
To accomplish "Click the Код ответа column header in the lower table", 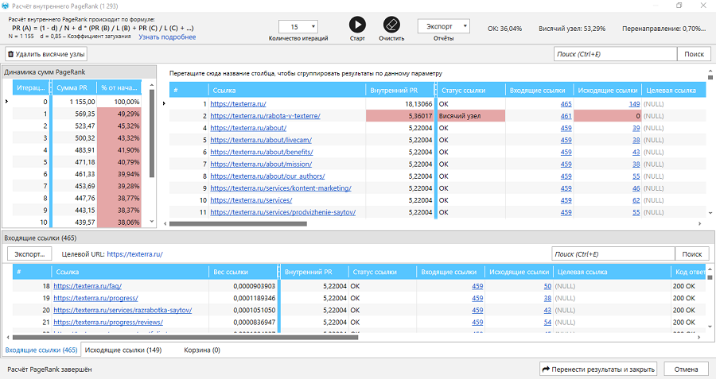I will point(689,272).
